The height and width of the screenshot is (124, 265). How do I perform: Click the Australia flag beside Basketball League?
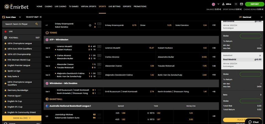coord(47,106)
